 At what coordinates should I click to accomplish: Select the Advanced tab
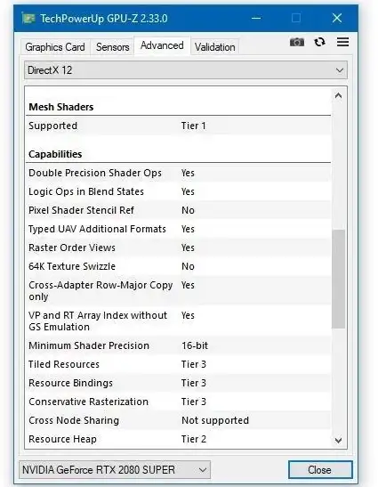[162, 45]
